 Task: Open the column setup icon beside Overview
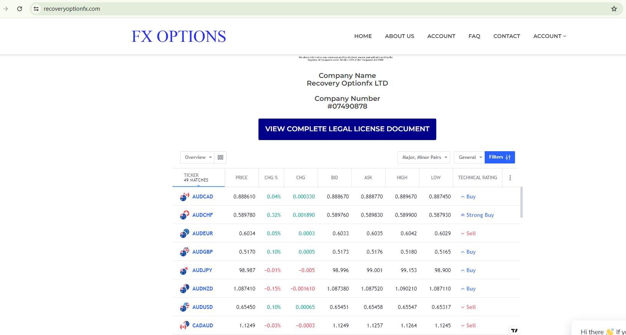[220, 157]
